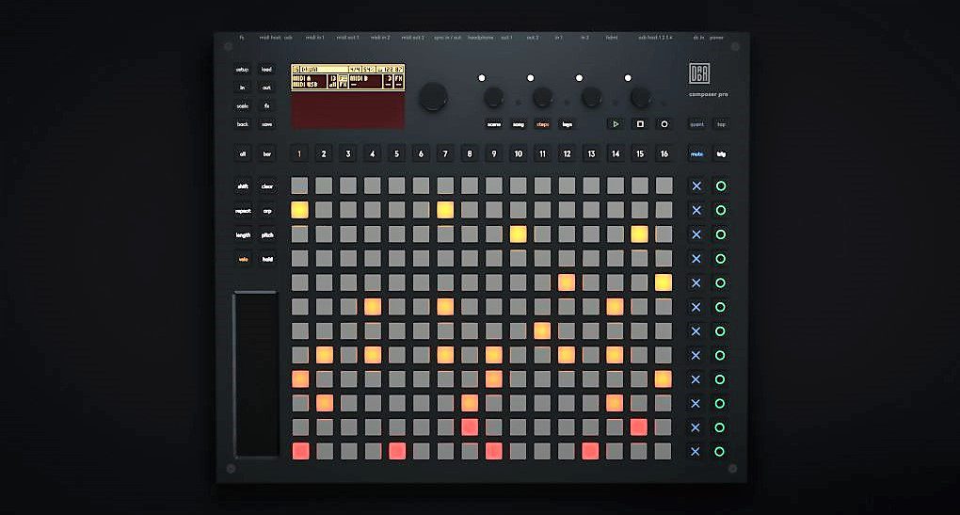Screen dimensions: 960x515
Task: Click the DBA logo above 'composer pro'
Action: [x=699, y=73]
